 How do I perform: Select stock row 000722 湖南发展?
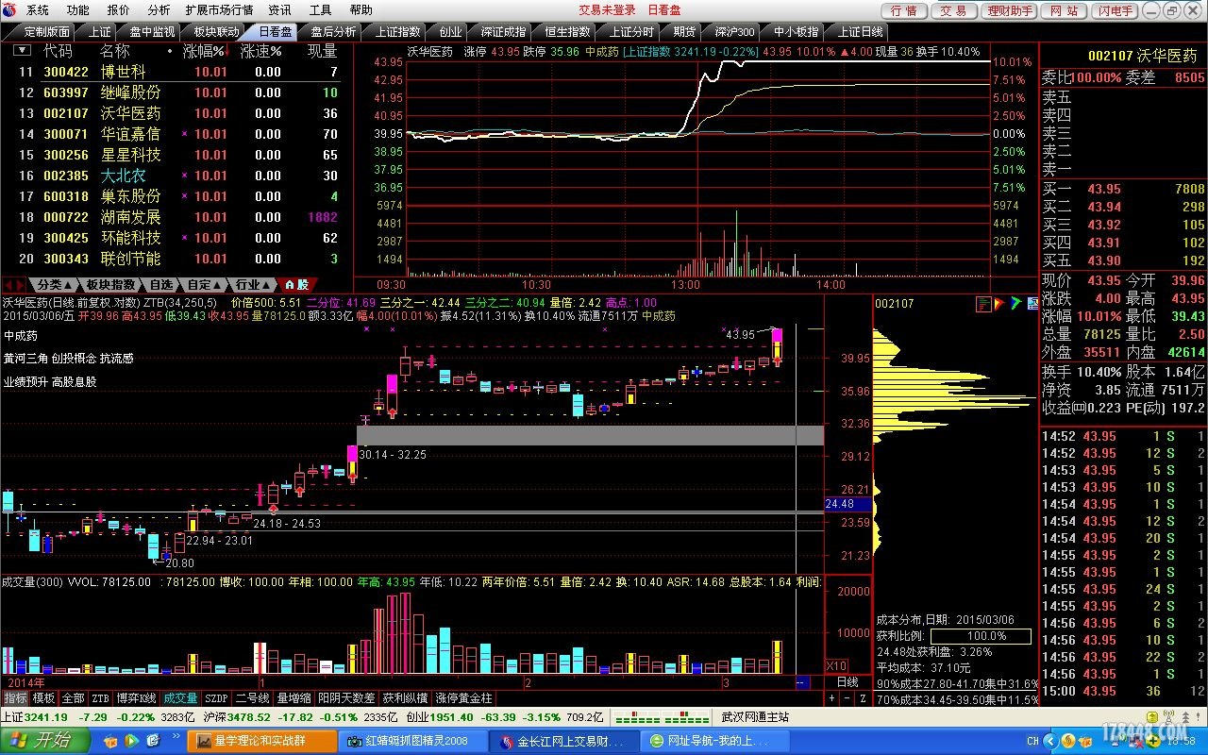coord(176,217)
